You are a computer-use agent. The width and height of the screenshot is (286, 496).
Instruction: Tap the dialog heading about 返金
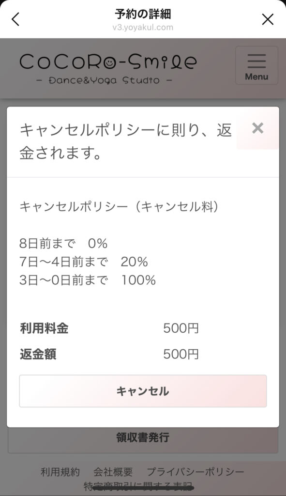(126, 142)
